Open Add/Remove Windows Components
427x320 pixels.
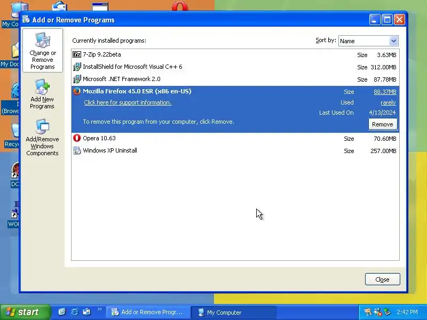(42, 138)
